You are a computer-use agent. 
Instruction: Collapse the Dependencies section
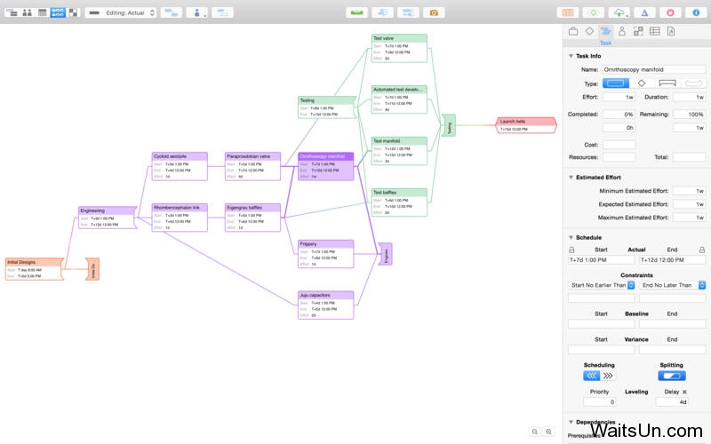point(571,422)
